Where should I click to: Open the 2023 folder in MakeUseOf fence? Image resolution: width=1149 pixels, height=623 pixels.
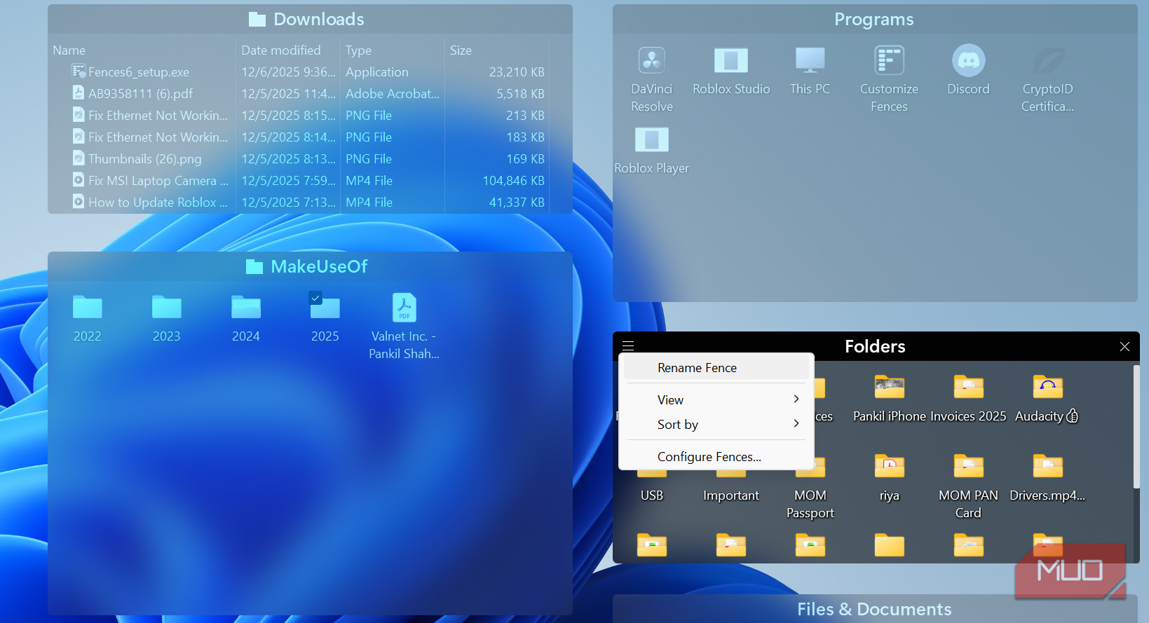pyautogui.click(x=167, y=318)
